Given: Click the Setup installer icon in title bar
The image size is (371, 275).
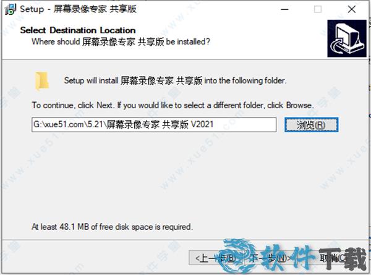Looking at the screenshot, I should [x=11, y=9].
